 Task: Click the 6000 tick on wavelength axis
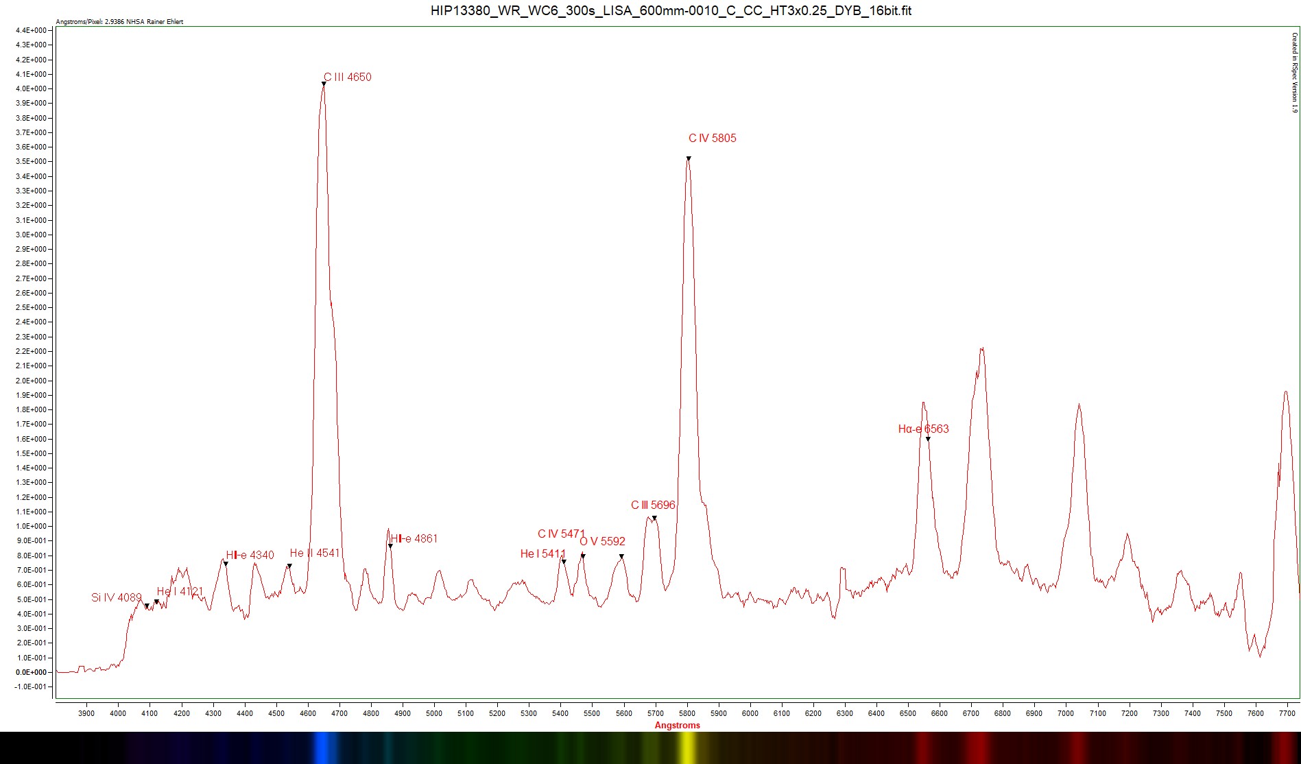pyautogui.click(x=750, y=713)
